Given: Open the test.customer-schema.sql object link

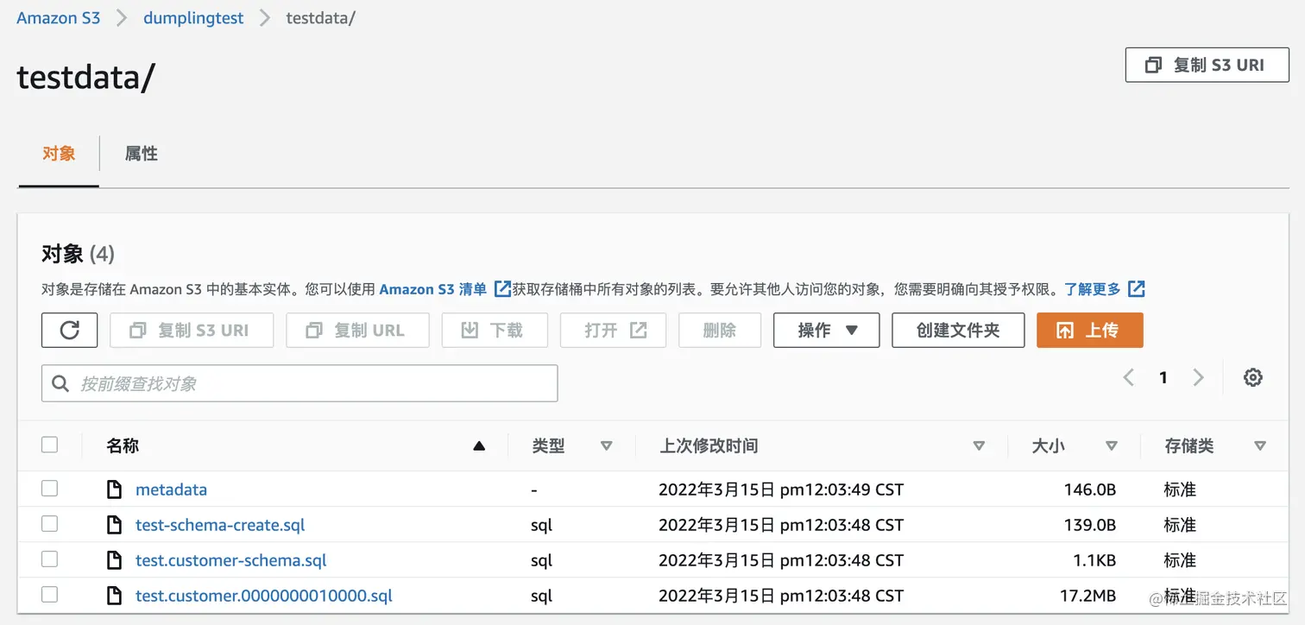Looking at the screenshot, I should coord(231,560).
